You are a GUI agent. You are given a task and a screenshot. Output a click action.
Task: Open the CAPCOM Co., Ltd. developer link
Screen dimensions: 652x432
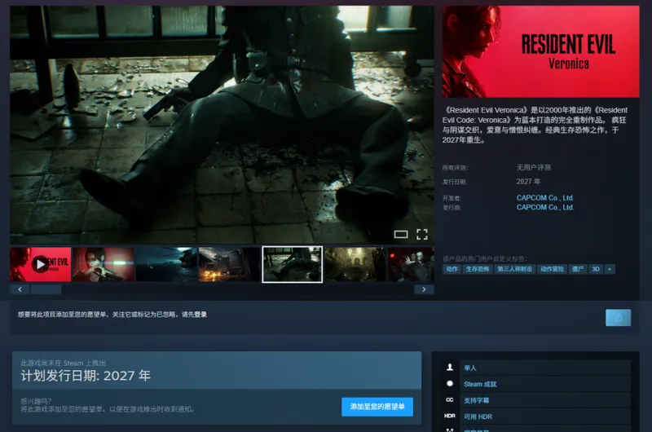click(x=545, y=197)
